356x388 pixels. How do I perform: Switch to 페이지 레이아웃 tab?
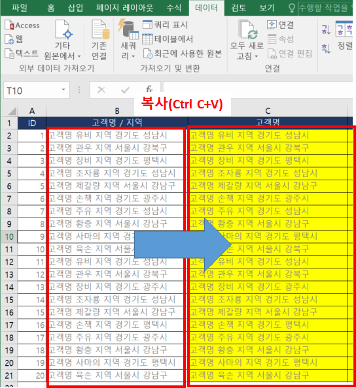click(x=125, y=8)
